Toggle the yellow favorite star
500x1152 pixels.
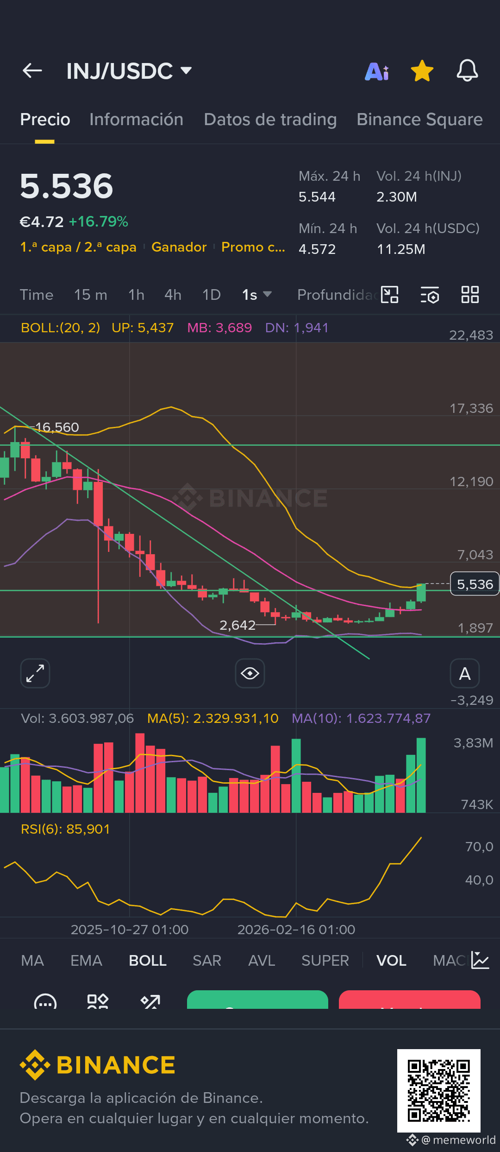pyautogui.click(x=422, y=71)
